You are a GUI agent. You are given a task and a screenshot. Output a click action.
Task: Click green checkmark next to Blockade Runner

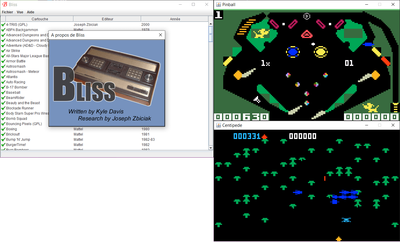(3, 108)
